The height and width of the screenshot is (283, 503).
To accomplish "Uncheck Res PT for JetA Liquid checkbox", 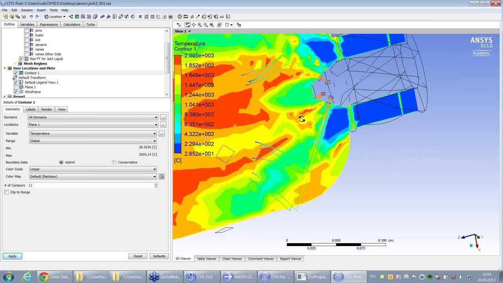I will pos(21,59).
